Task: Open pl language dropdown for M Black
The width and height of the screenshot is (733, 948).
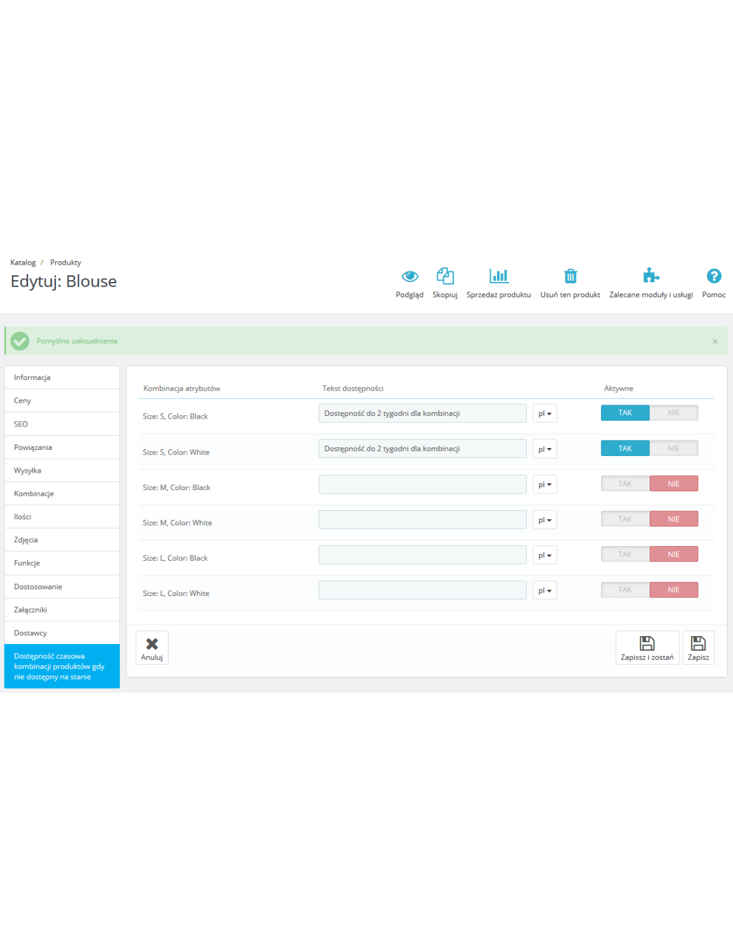Action: coord(544,485)
